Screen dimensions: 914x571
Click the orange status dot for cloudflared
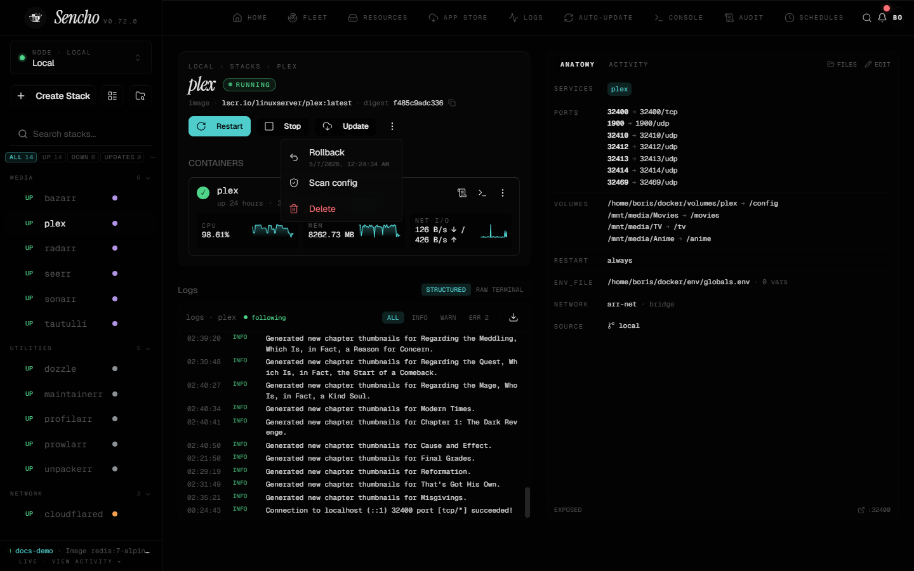[x=115, y=514]
